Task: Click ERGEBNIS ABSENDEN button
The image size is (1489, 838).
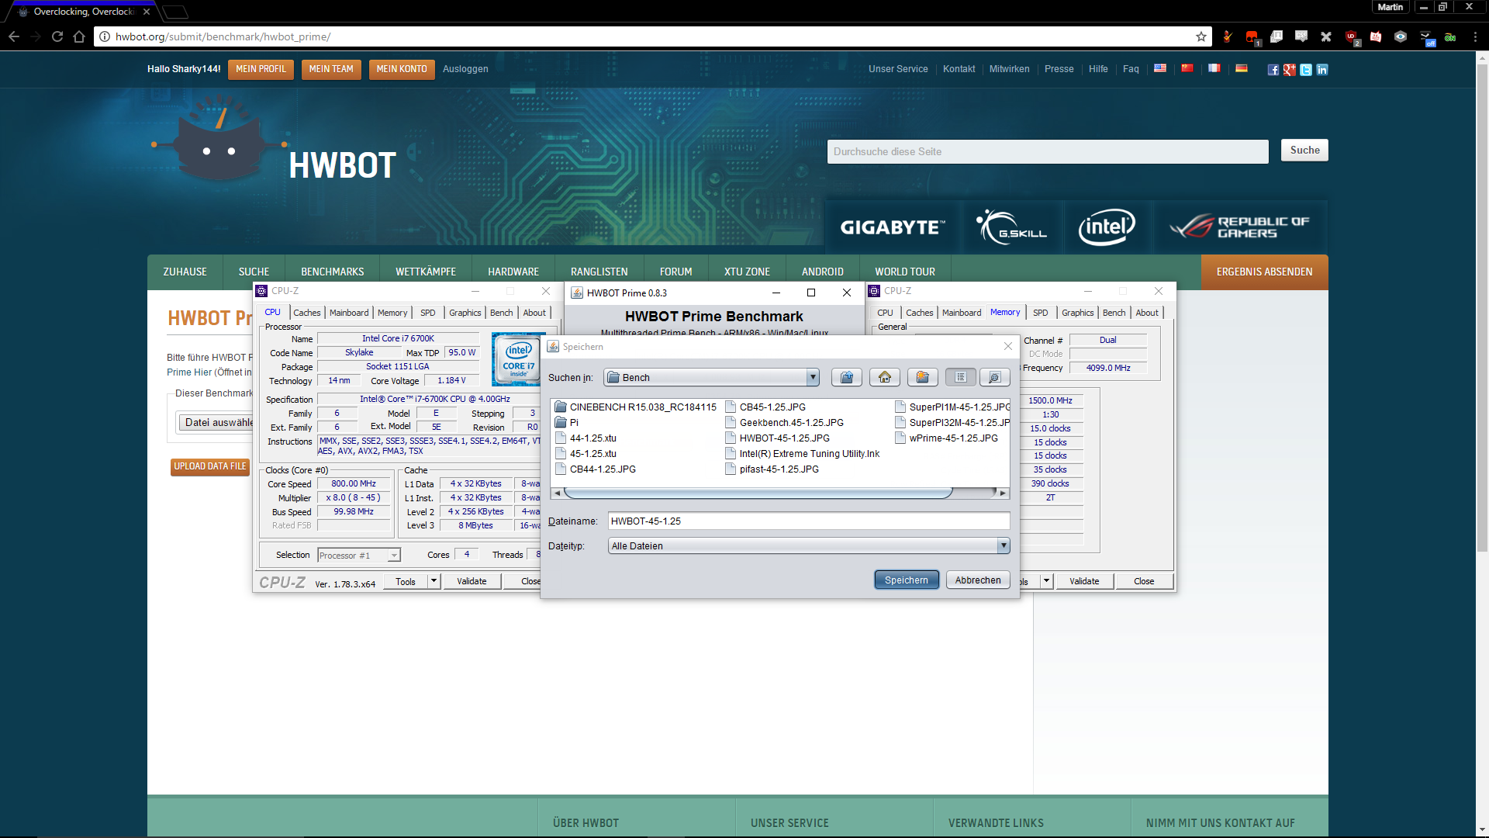Action: pos(1264,272)
